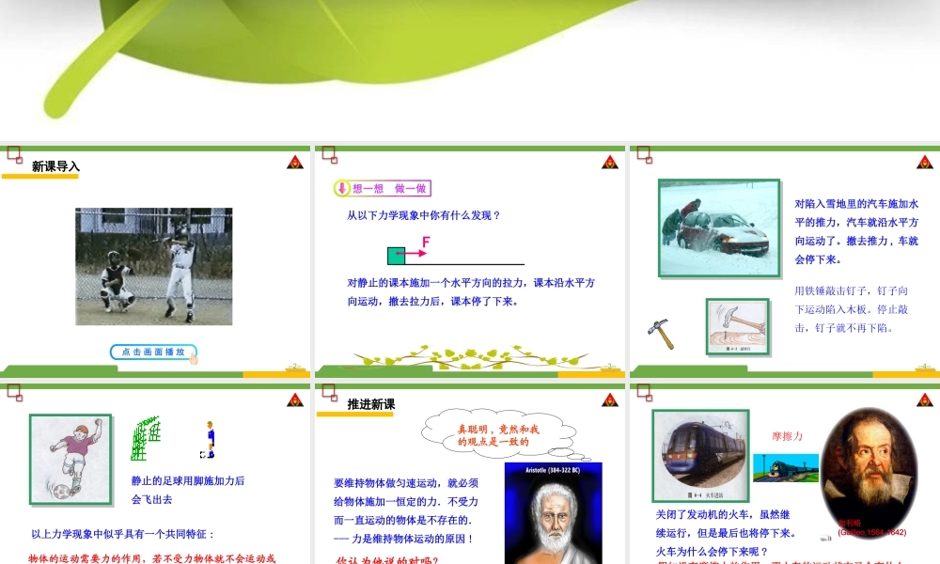Image resolution: width=940 pixels, height=564 pixels.
Task: Click the hammer striking nail picture
Action: [x=737, y=327]
